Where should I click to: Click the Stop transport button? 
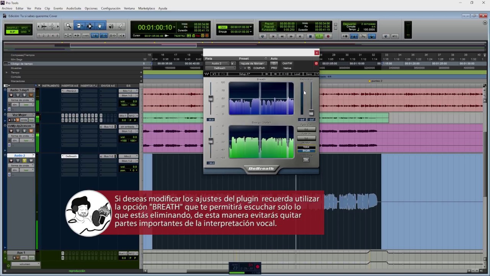(x=310, y=36)
